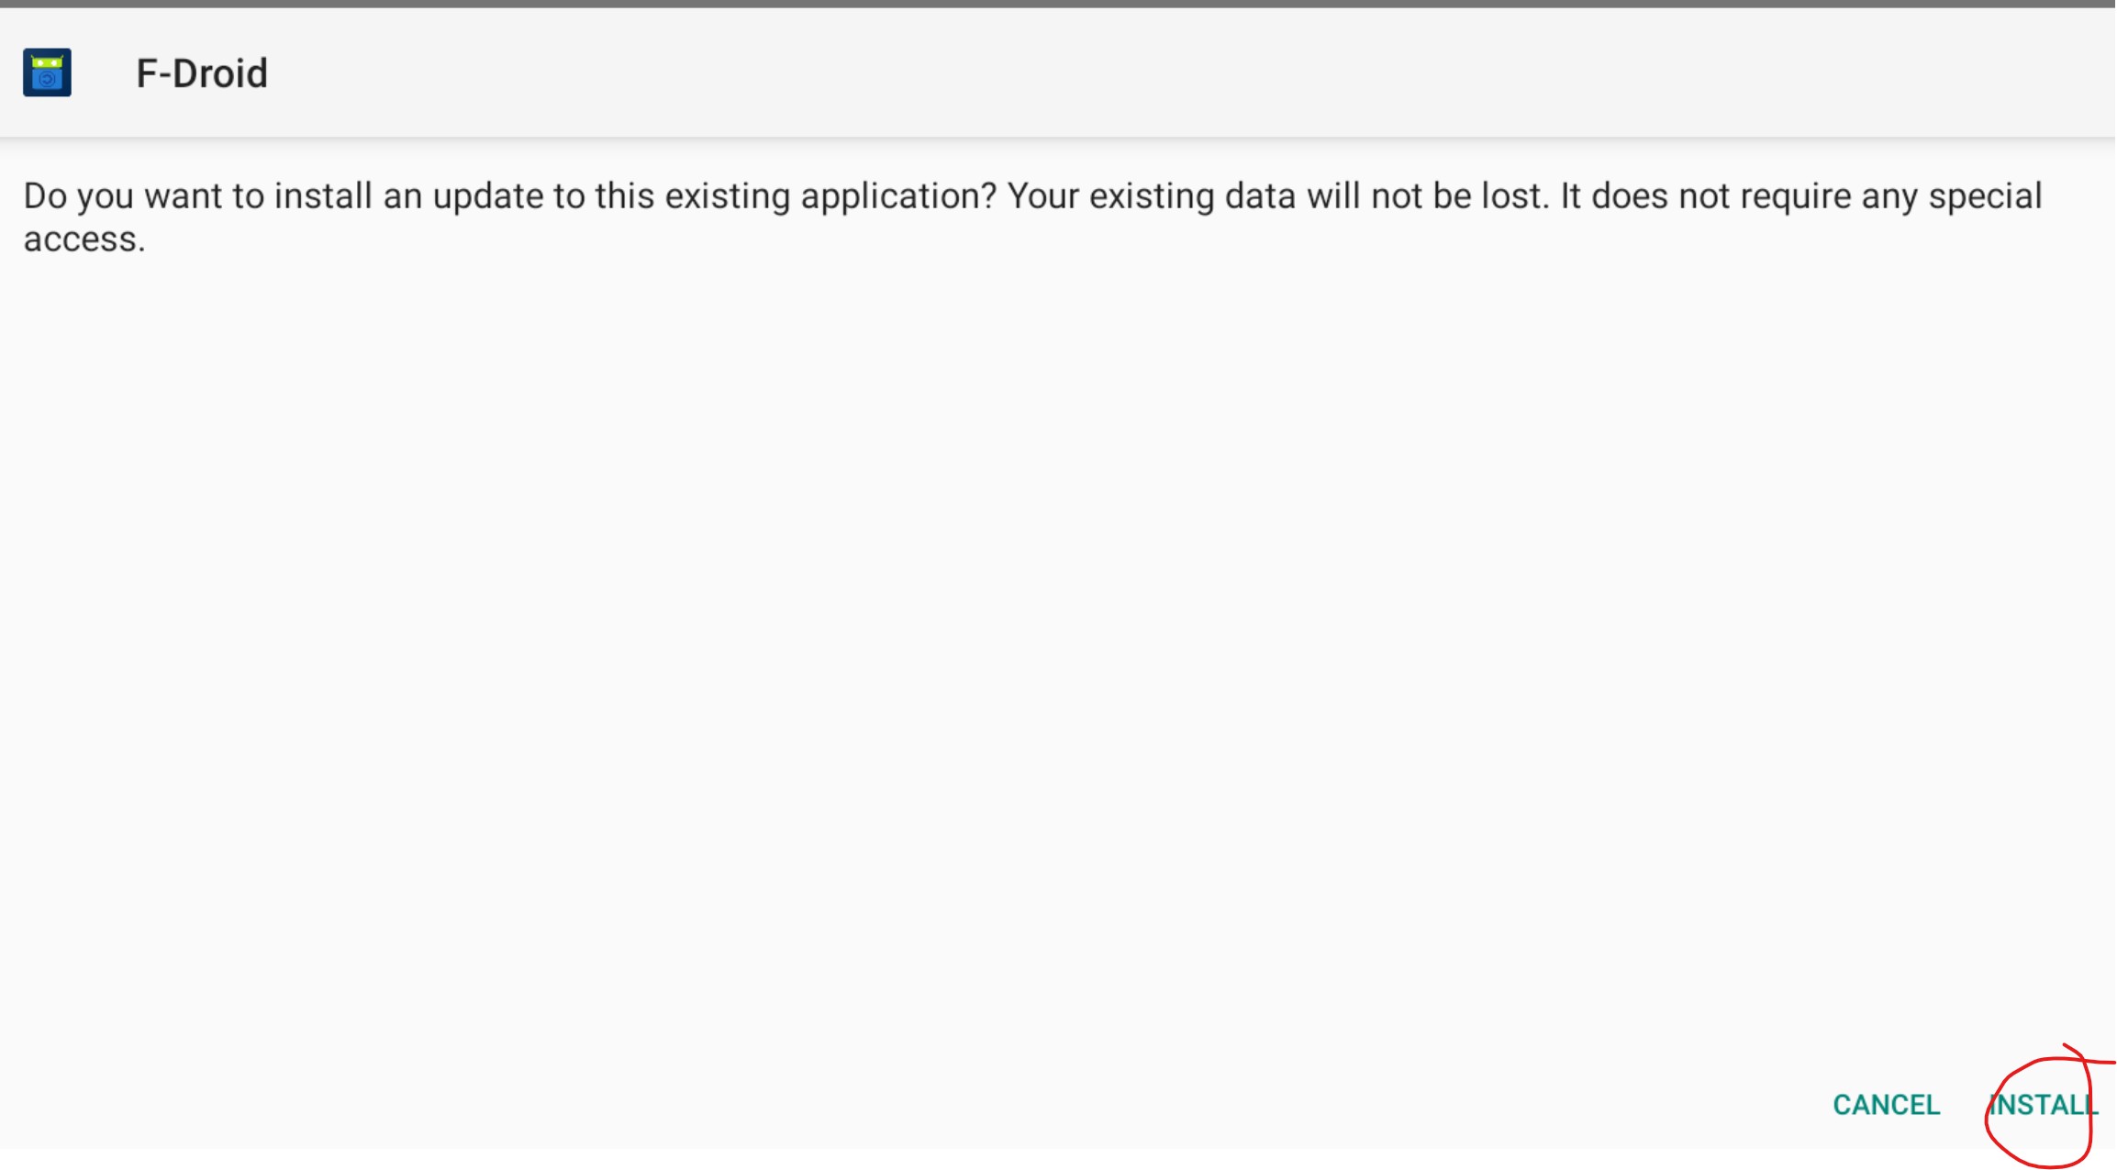The width and height of the screenshot is (2117, 1170).
Task: Click the update confirmation message text
Action: click(1032, 217)
